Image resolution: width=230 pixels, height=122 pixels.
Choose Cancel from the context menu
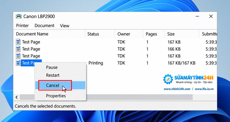click(x=60, y=85)
